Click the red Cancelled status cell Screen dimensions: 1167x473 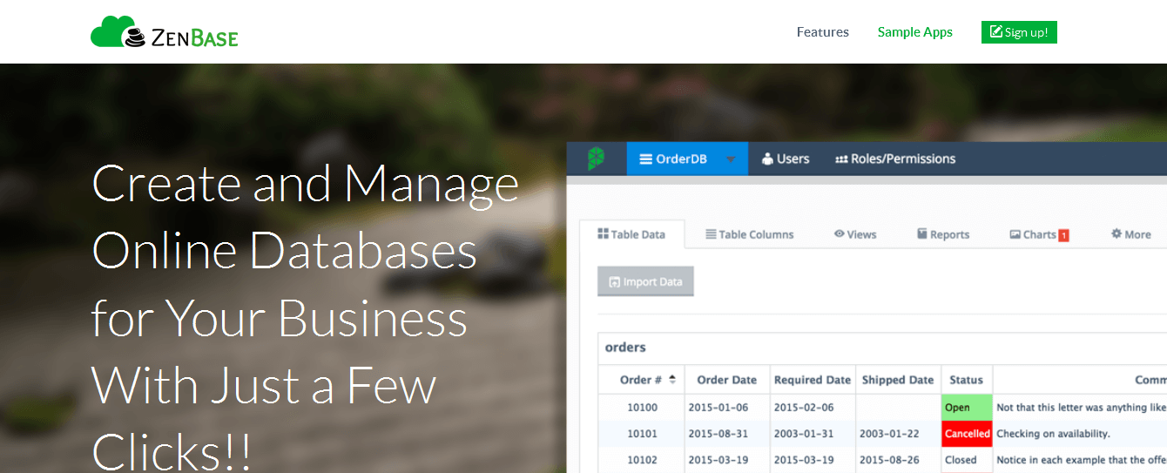click(x=967, y=434)
